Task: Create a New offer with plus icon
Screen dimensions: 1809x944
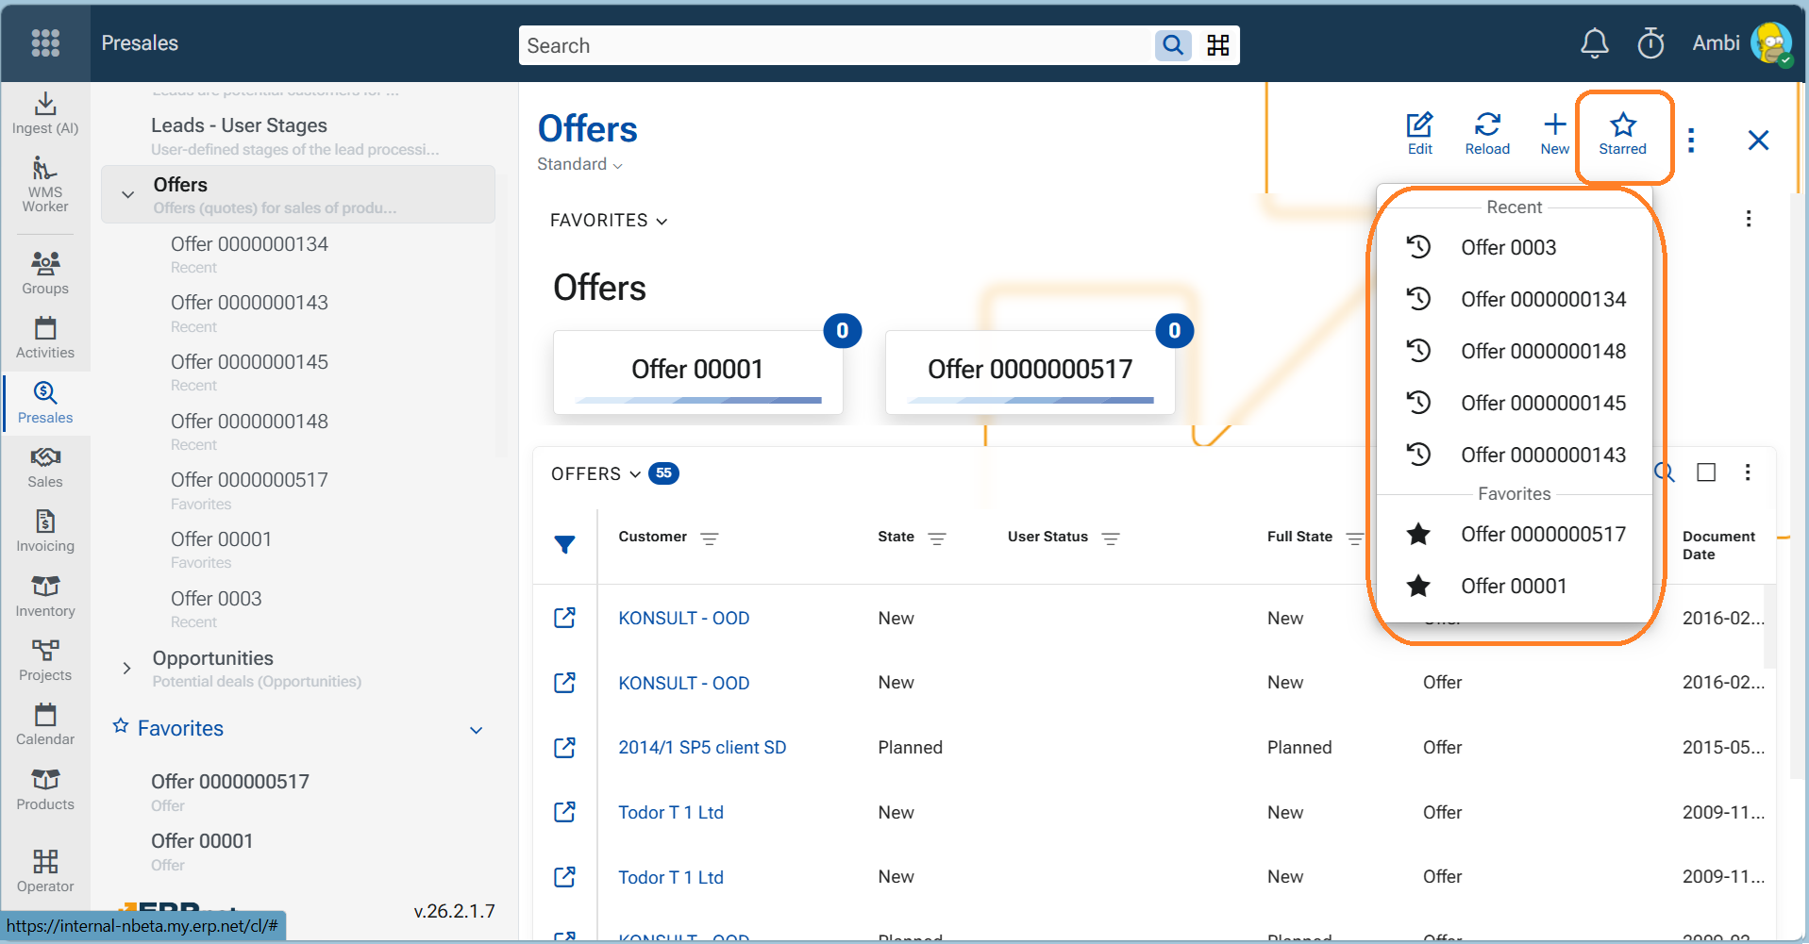Action: click(1554, 133)
